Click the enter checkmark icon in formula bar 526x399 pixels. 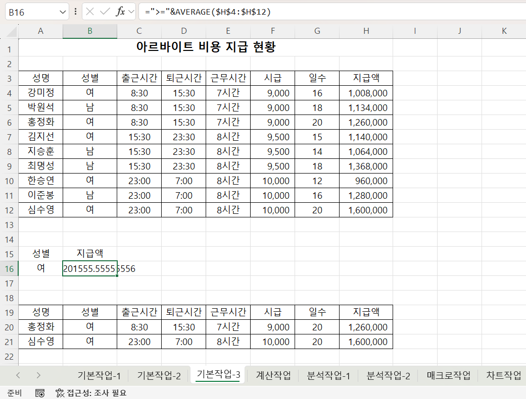coord(105,12)
